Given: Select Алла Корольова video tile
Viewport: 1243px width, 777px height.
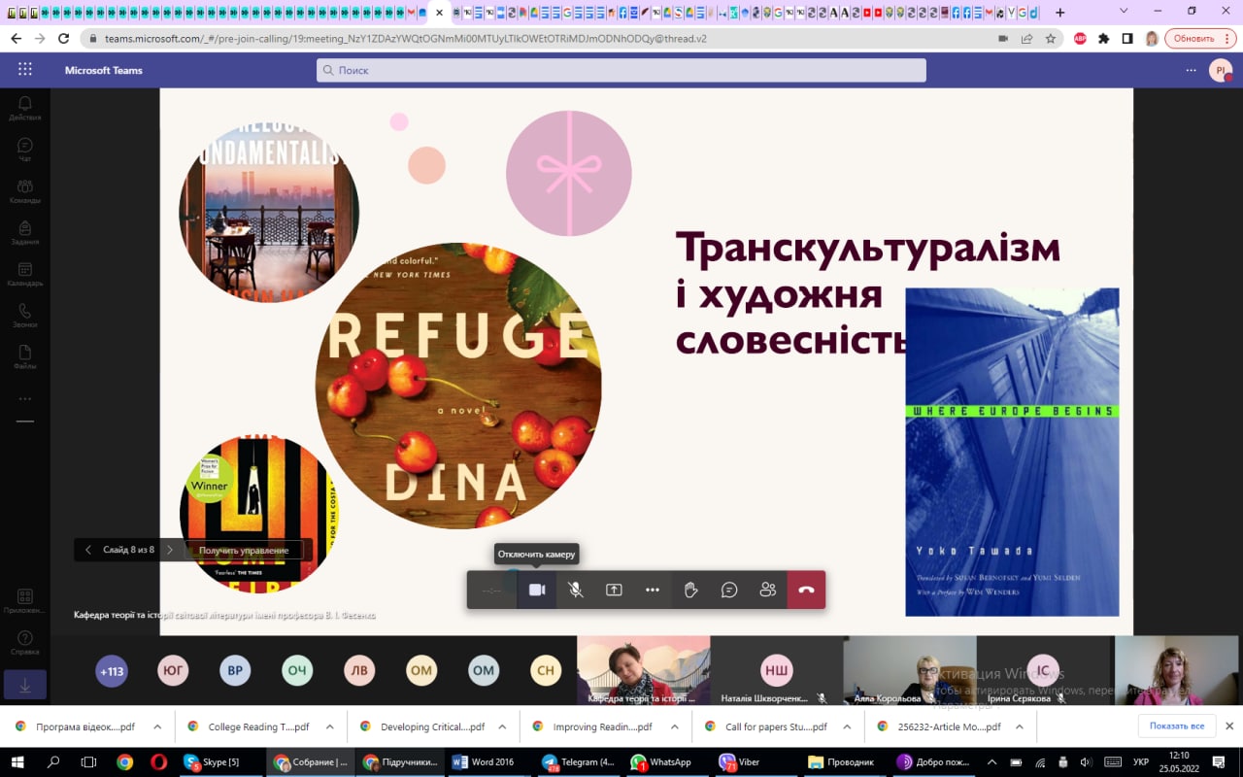Looking at the screenshot, I should pos(910,671).
